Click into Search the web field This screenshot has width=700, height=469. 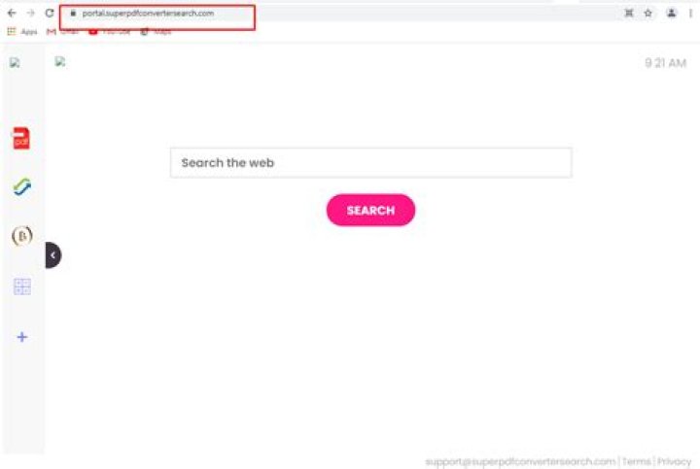coord(370,163)
